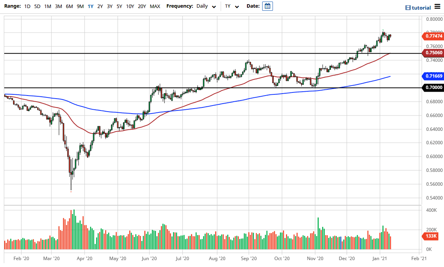444x267 pixels.
Task: Select the 1D range
Action: pyautogui.click(x=27, y=6)
